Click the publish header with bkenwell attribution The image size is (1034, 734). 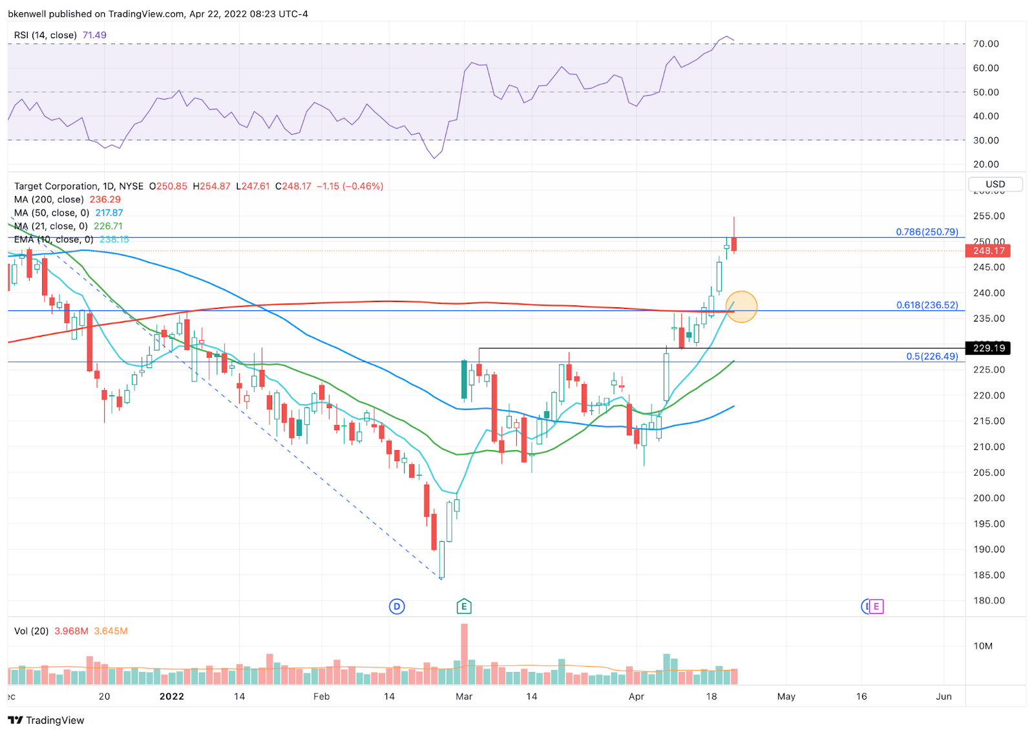158,14
